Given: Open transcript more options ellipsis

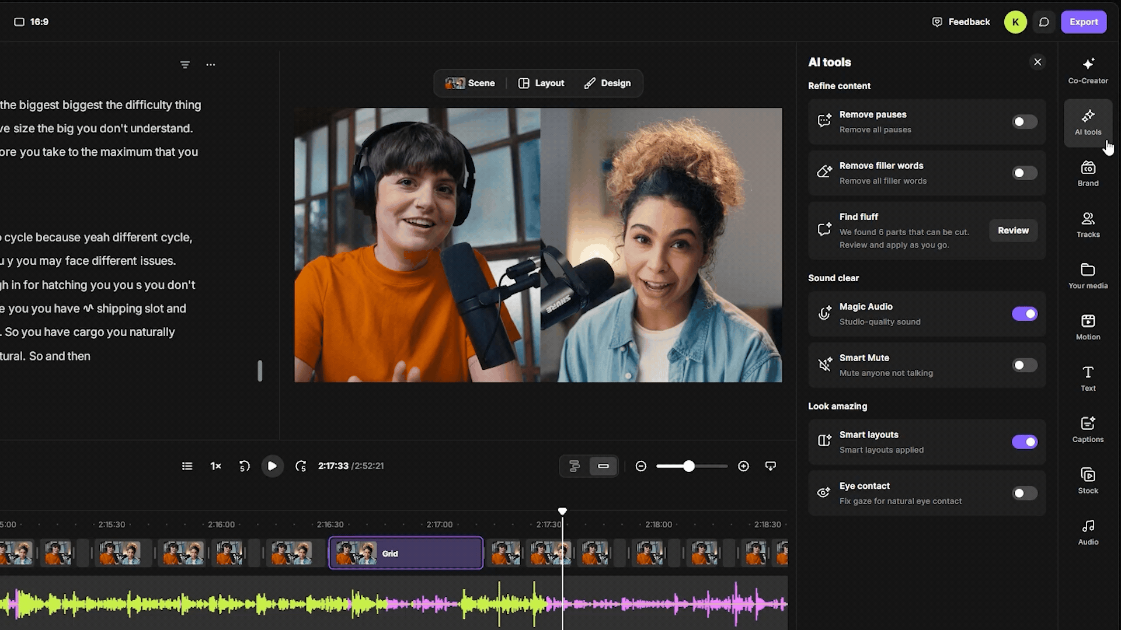Looking at the screenshot, I should pyautogui.click(x=211, y=65).
